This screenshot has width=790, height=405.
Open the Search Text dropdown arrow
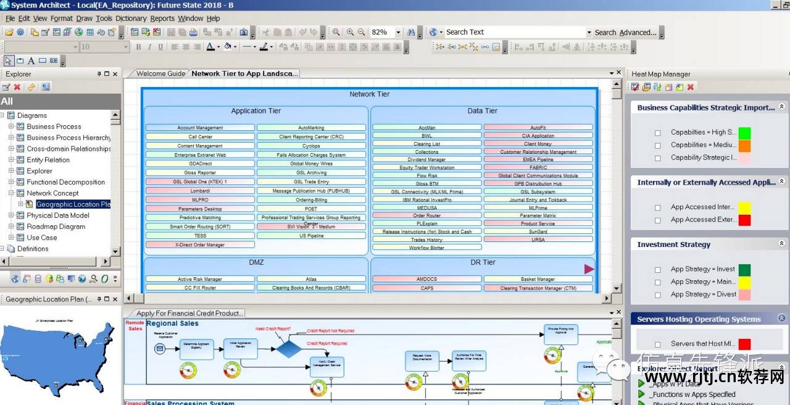[x=589, y=32]
